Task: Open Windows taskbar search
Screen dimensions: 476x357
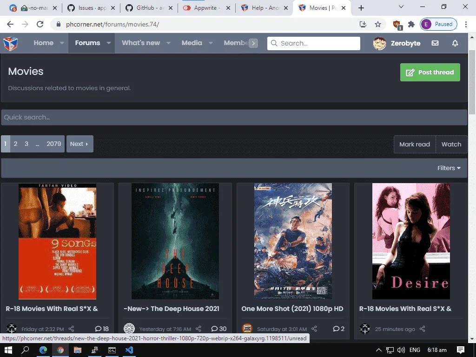Action: coord(25,350)
